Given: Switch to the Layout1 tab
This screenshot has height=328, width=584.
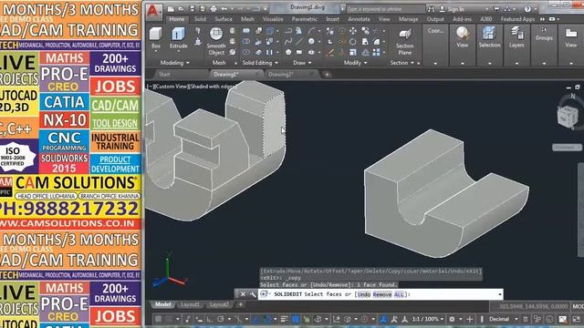Looking at the screenshot, I should tap(190, 304).
